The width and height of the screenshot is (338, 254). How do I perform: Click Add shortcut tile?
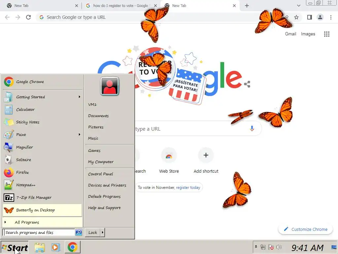coord(206,161)
